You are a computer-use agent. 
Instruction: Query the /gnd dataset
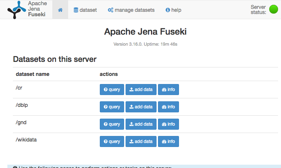point(112,124)
